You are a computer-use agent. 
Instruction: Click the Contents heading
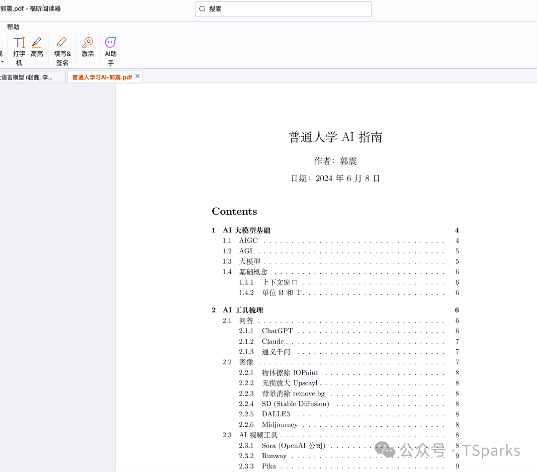[234, 212]
